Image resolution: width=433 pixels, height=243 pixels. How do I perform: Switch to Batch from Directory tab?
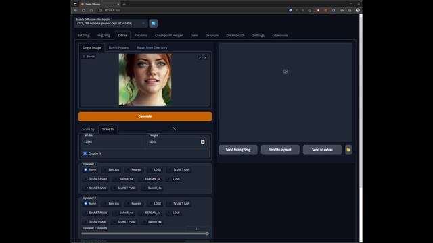[152, 48]
